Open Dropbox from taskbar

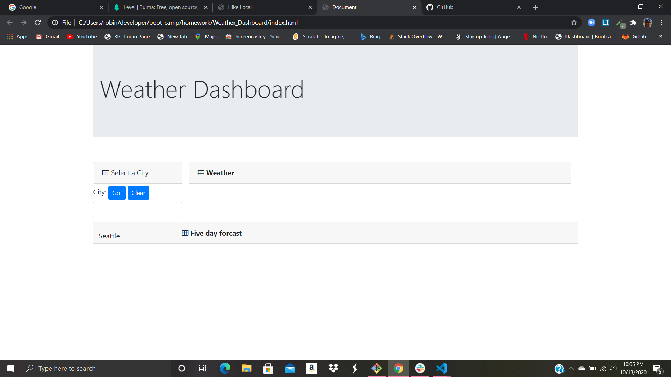point(333,368)
